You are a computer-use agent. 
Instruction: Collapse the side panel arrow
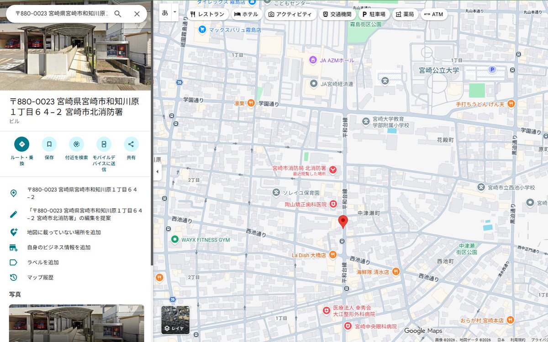(x=157, y=172)
